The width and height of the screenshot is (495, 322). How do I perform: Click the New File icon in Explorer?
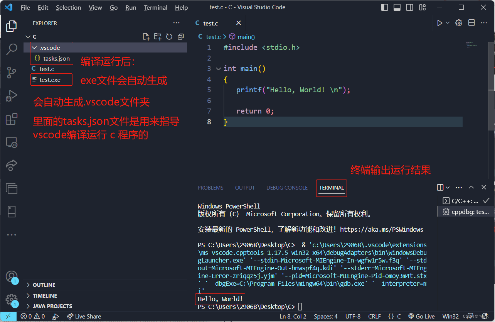(146, 37)
